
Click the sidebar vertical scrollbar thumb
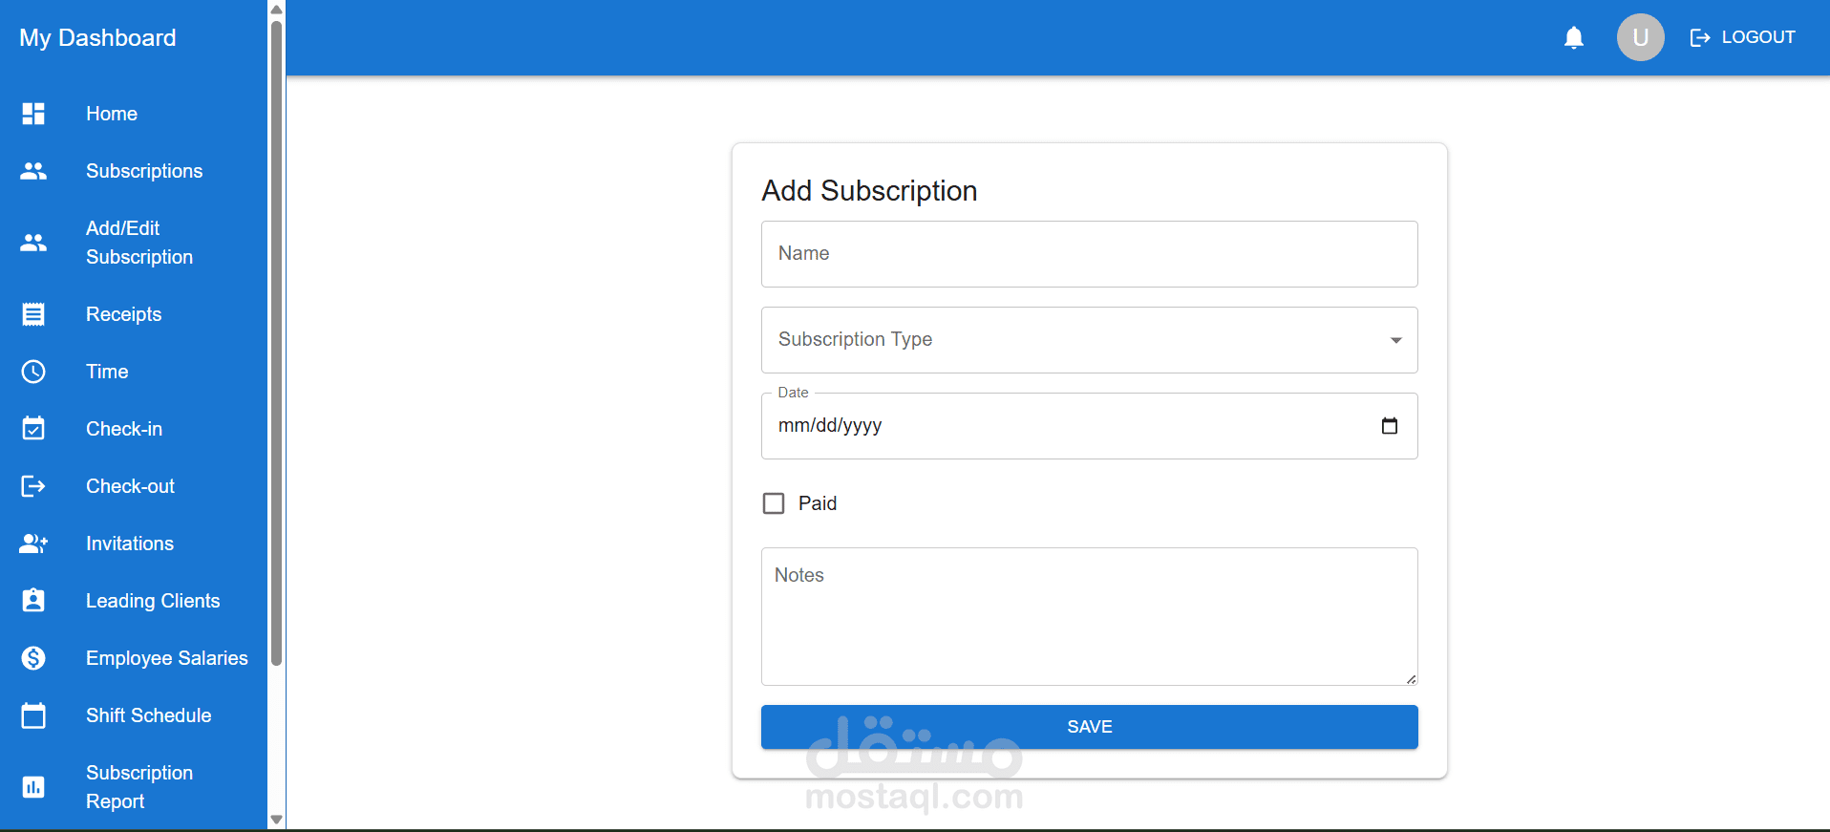(x=276, y=344)
